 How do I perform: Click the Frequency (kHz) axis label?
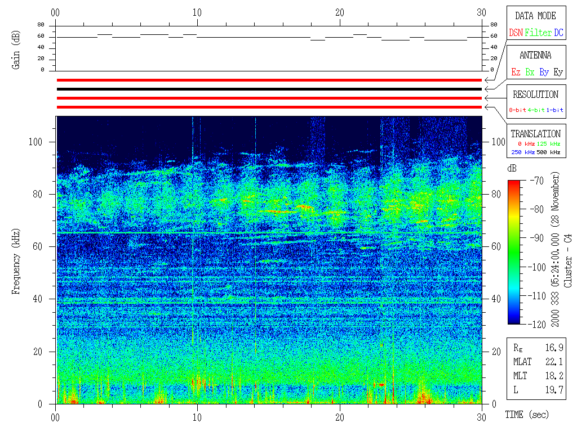[x=16, y=260]
